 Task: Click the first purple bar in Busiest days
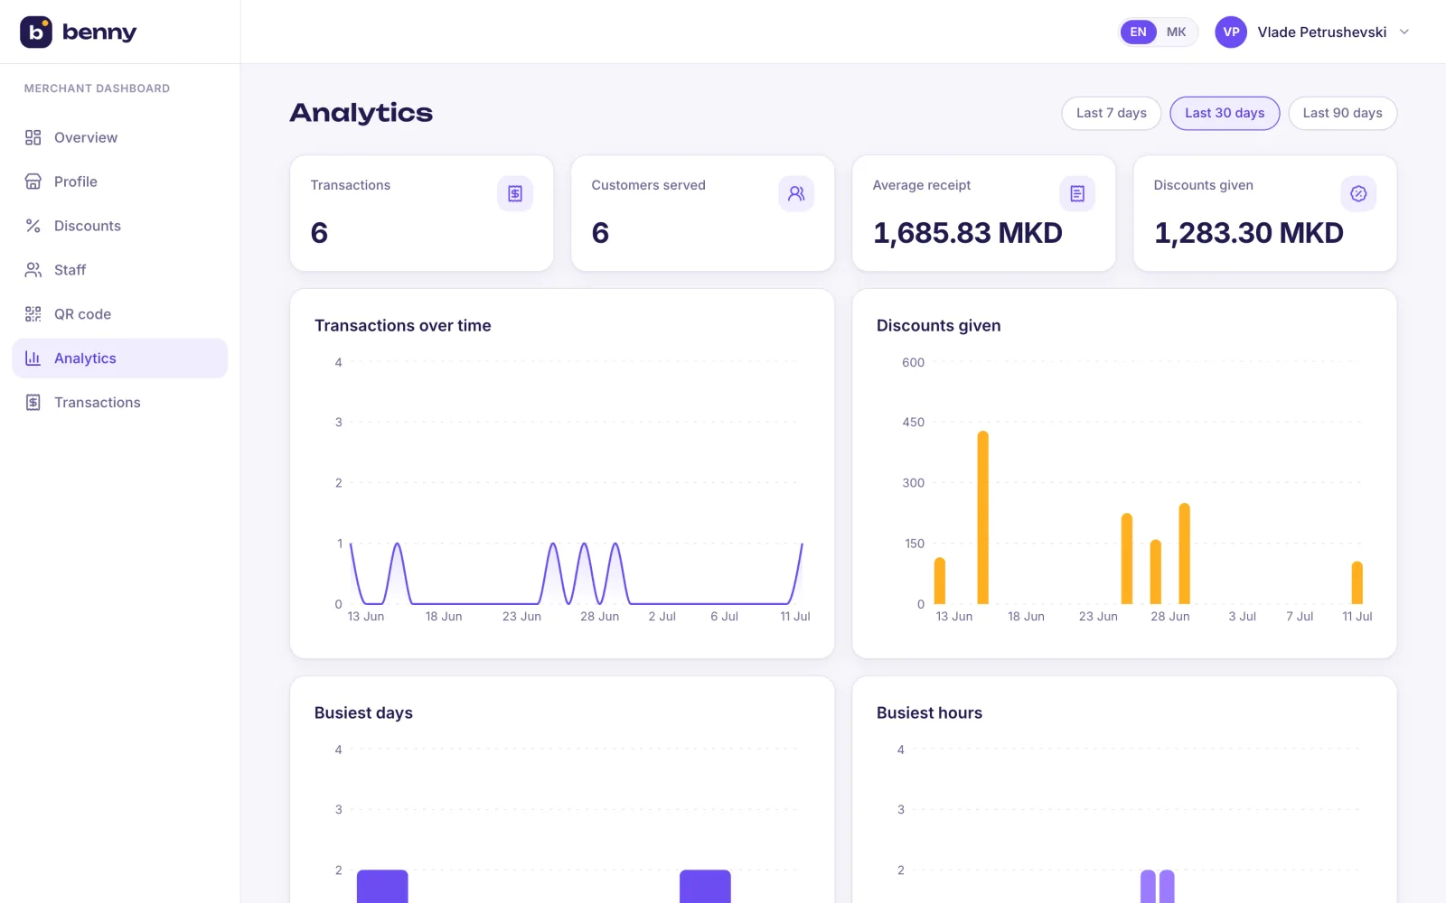[x=382, y=886]
